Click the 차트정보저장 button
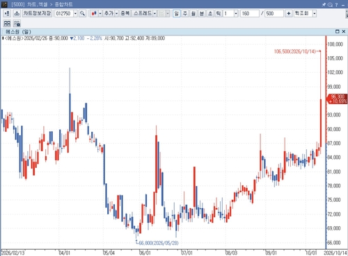The height and width of the screenshot is (256, 348). pyautogui.click(x=37, y=13)
